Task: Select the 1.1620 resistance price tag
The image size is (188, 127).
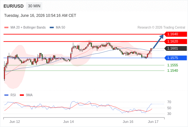Action: (x=176, y=42)
